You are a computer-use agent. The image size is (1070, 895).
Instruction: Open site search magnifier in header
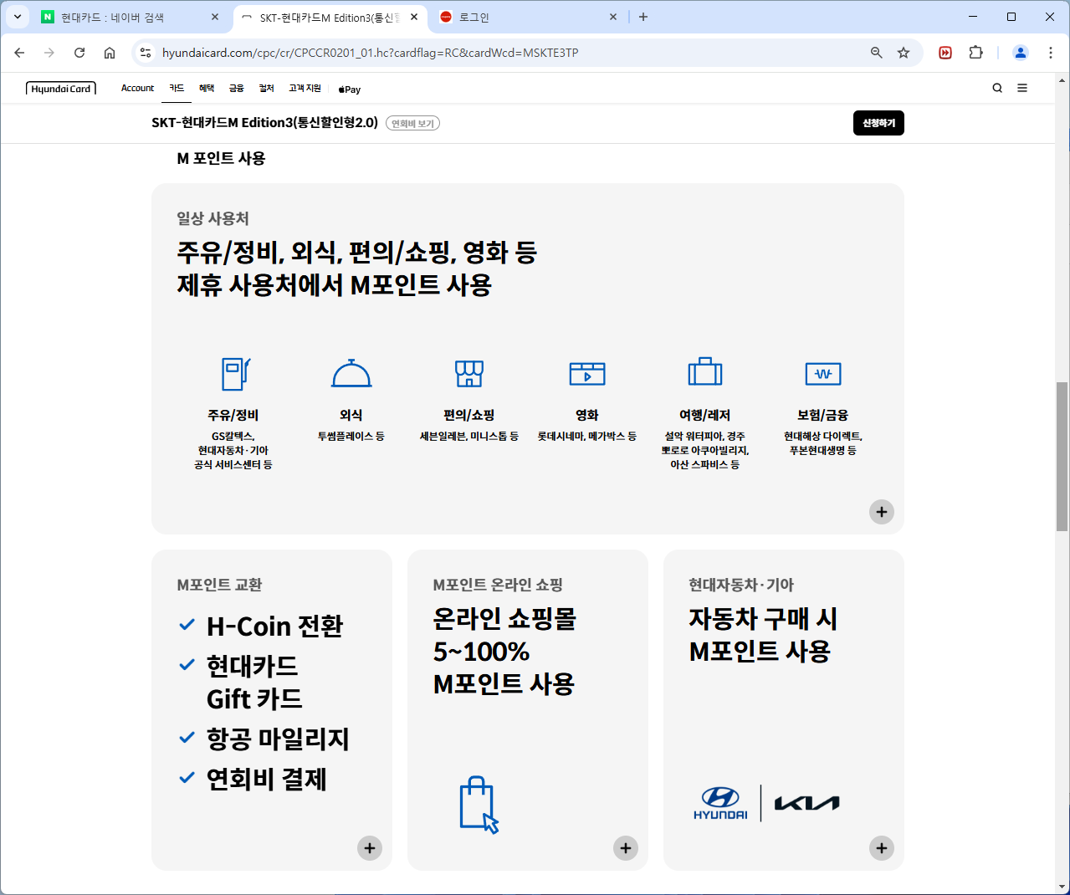coord(997,88)
